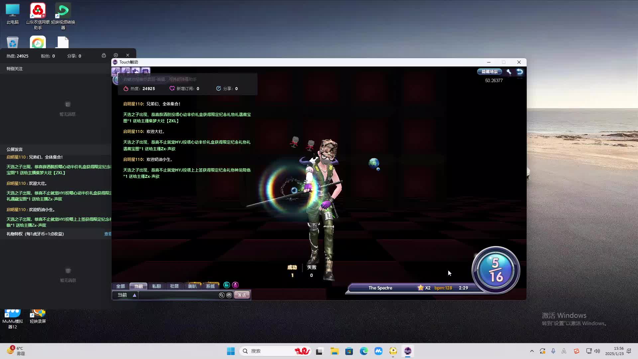Click the settings gear on overlay panel
This screenshot has width=638, height=359.
(x=116, y=55)
